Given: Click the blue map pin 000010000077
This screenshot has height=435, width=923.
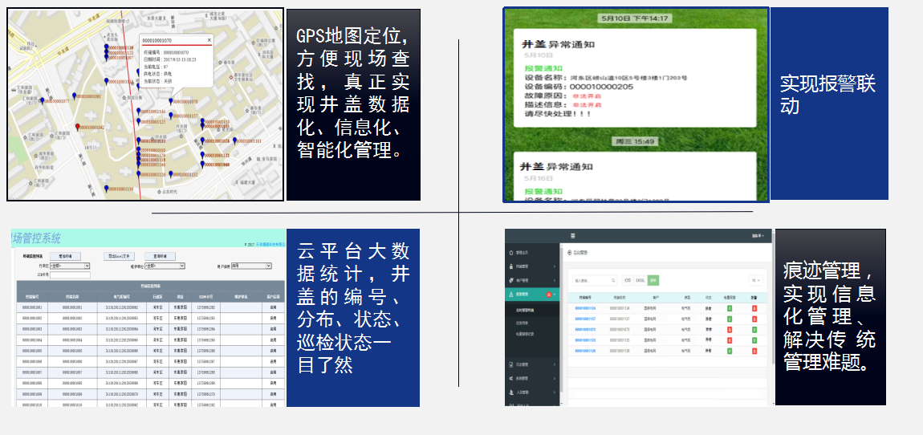Looking at the screenshot, I should [43, 100].
